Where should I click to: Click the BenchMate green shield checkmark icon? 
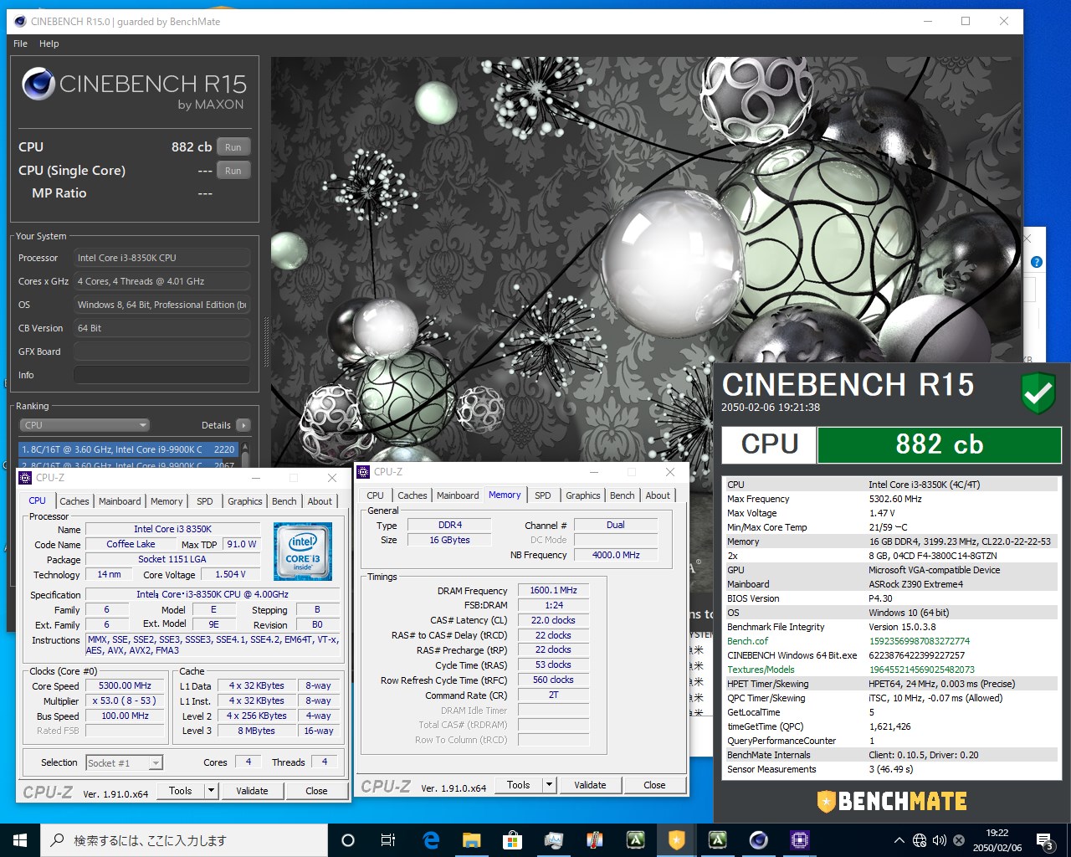click(1038, 393)
